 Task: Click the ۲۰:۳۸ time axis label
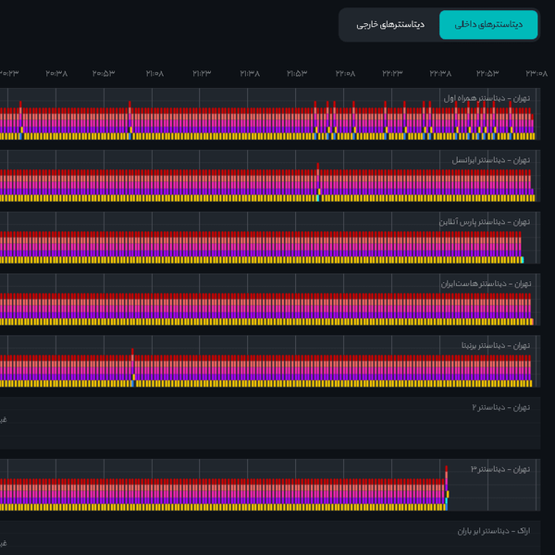click(56, 74)
